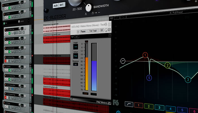Select the F6 band 3 tab
This screenshot has width=198, height=113.
(159, 107)
